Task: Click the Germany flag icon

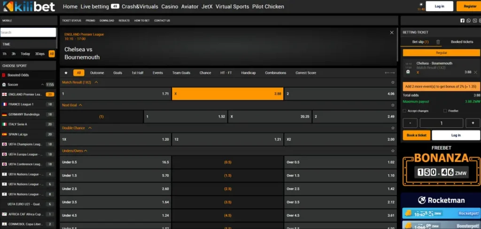Action: [4, 114]
